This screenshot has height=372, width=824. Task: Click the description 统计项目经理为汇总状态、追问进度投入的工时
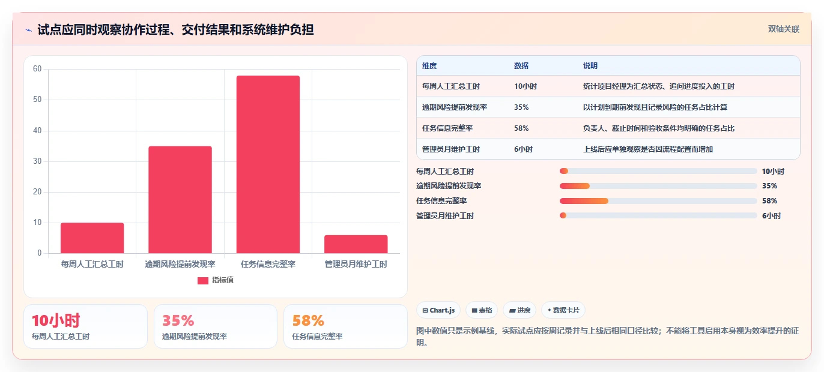point(659,86)
